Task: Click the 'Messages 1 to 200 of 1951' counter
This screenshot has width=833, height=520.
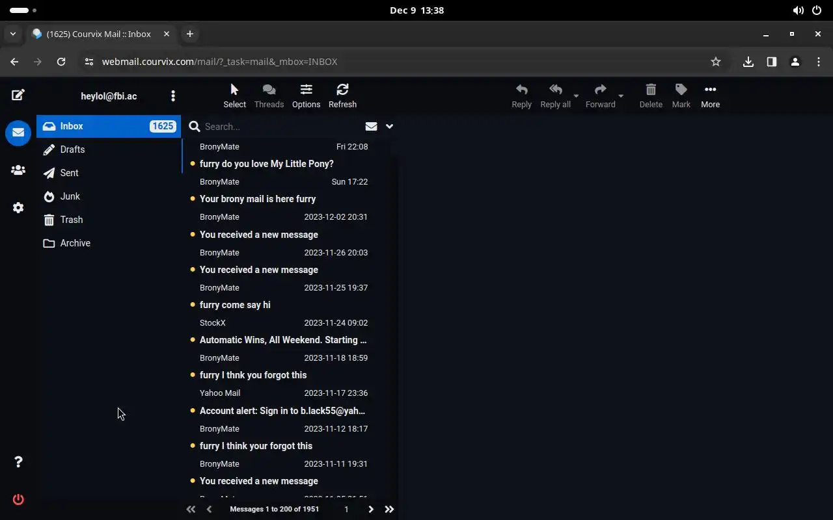Action: [274, 509]
